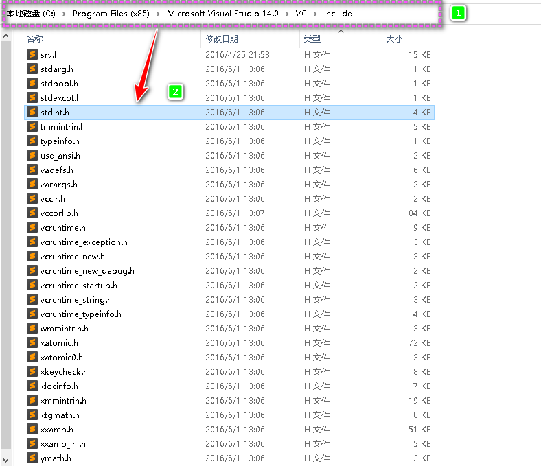This screenshot has width=541, height=466.
Task: Click the xatomic0.h file icon
Action: 32,358
